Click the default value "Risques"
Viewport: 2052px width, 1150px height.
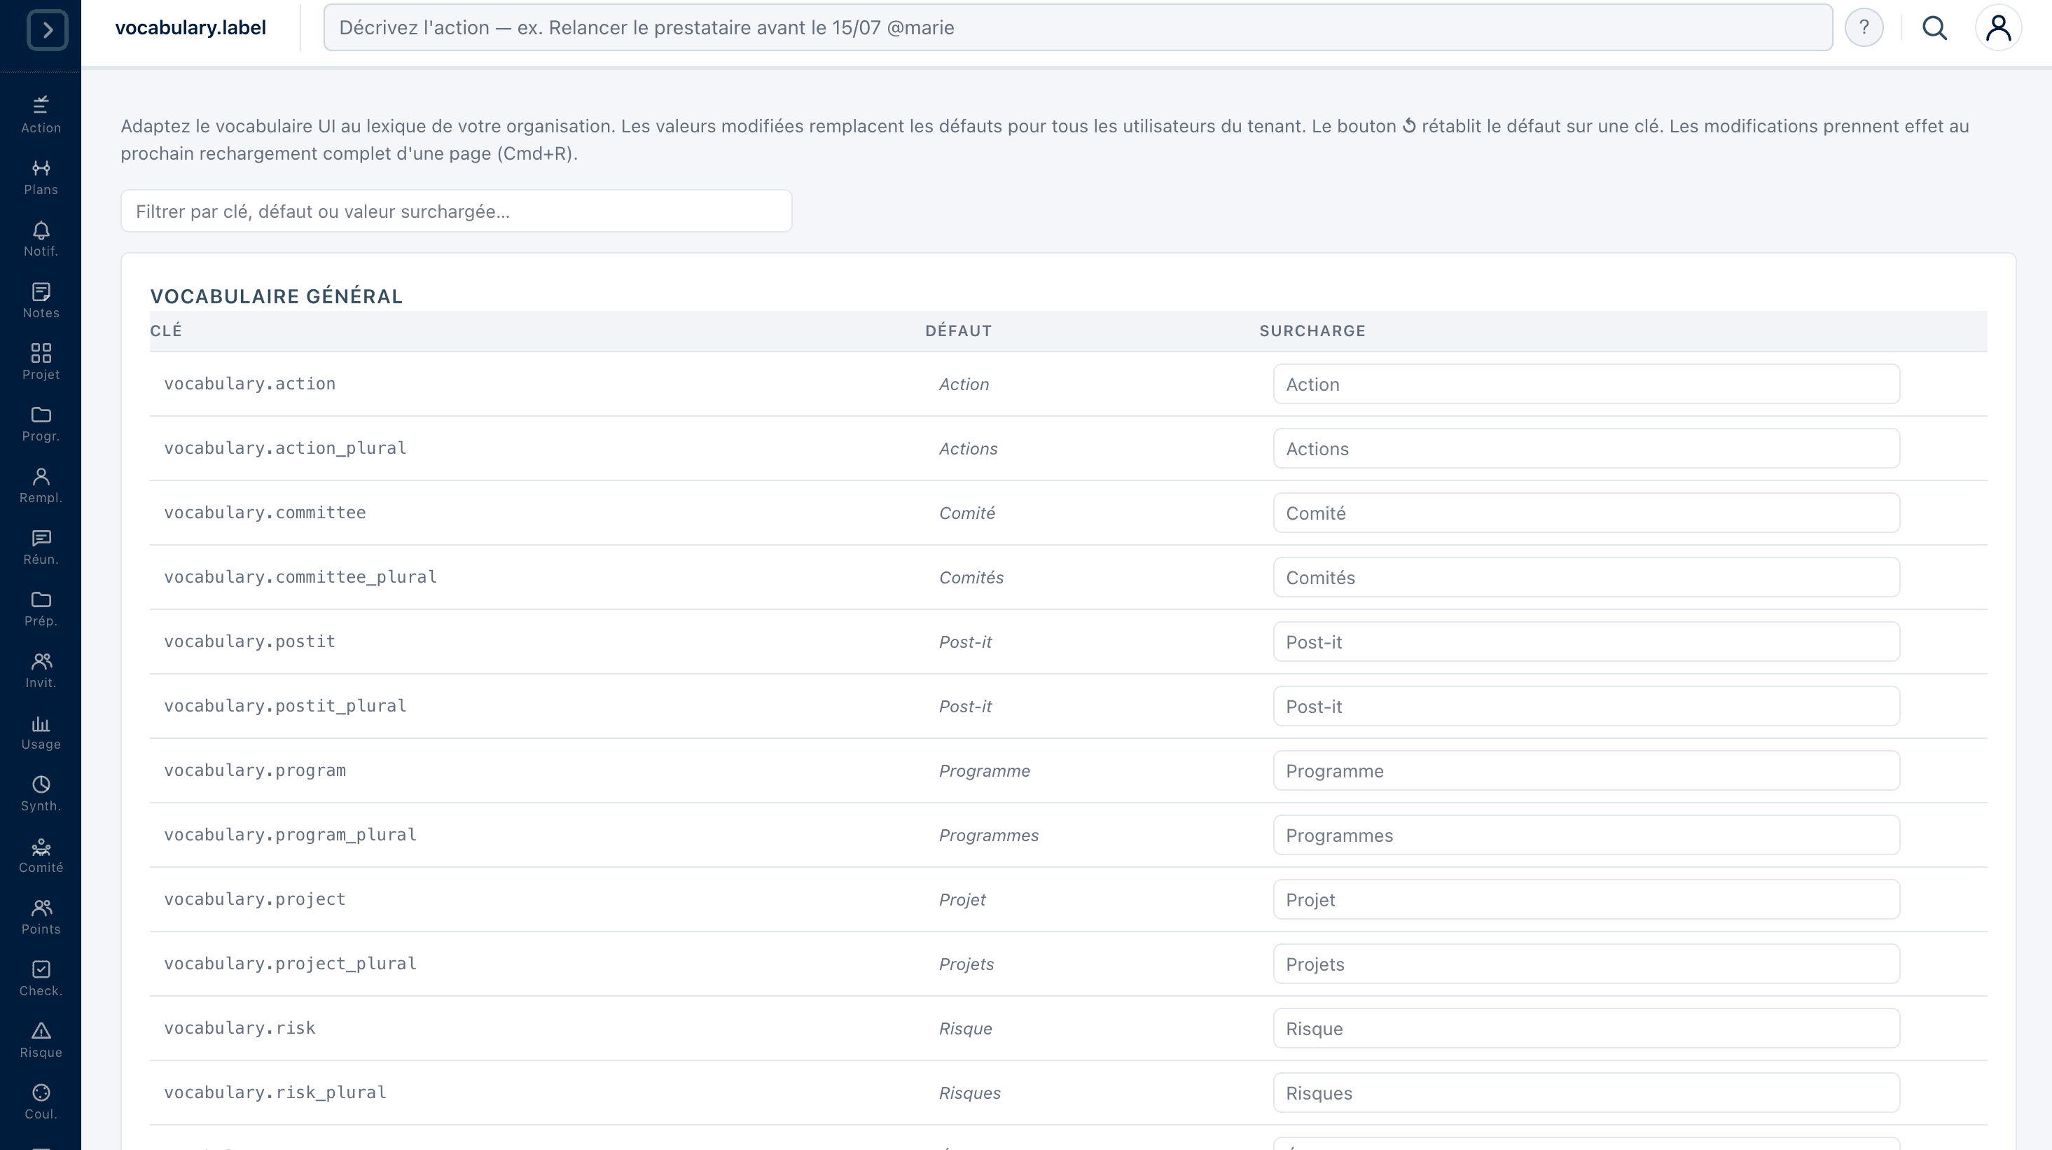tap(969, 1094)
